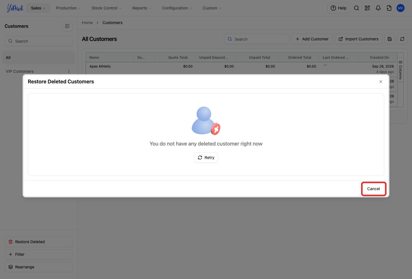Refresh the customers table icon
Image resolution: width=412 pixels, height=279 pixels.
(402, 39)
